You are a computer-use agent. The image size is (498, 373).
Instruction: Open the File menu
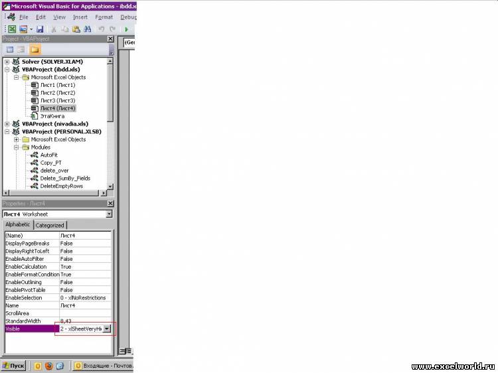click(x=23, y=17)
